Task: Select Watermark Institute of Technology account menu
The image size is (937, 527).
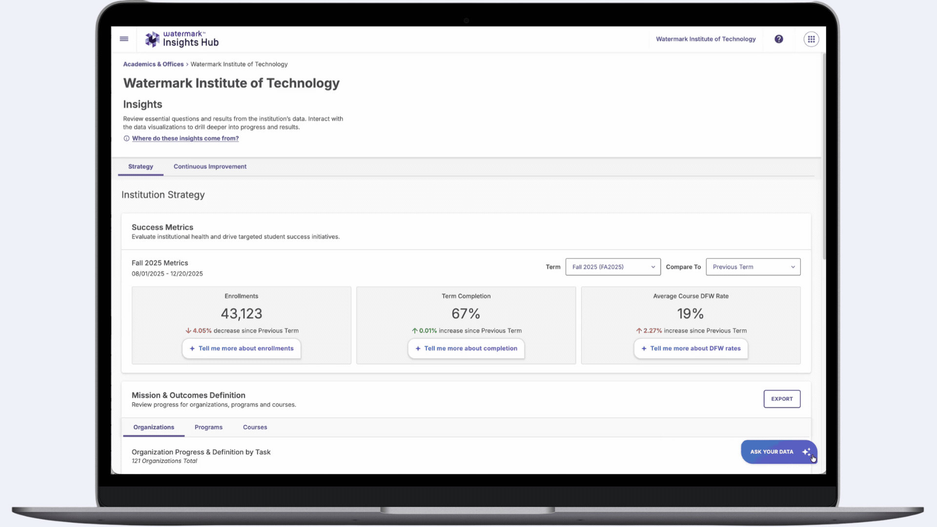Action: tap(706, 39)
